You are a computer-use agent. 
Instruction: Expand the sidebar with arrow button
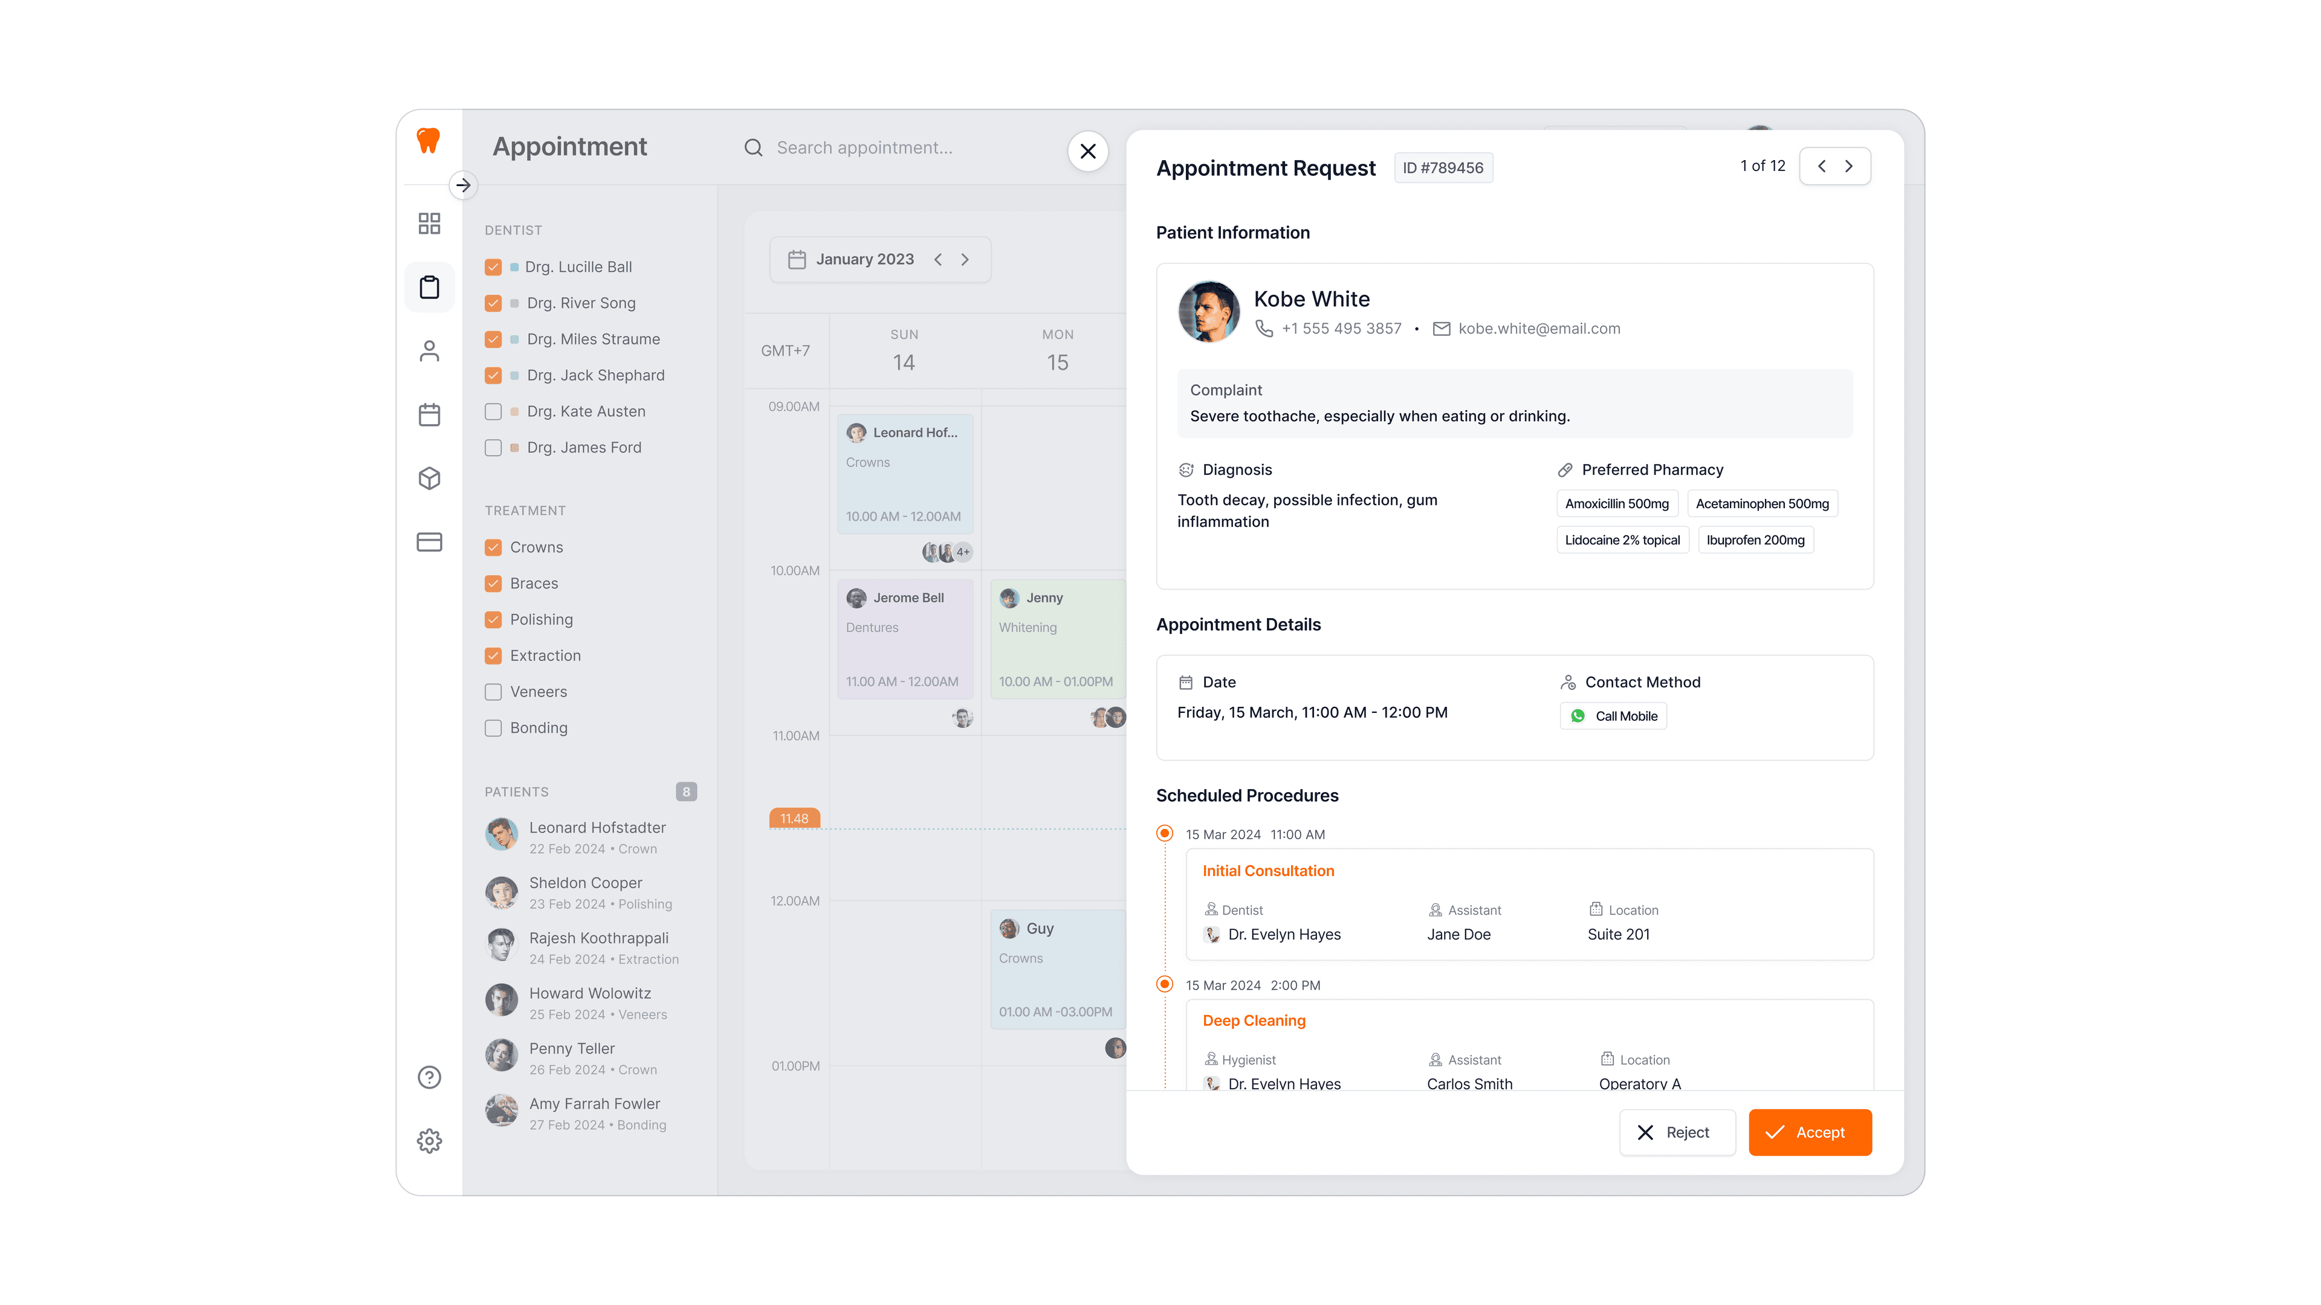point(463,185)
